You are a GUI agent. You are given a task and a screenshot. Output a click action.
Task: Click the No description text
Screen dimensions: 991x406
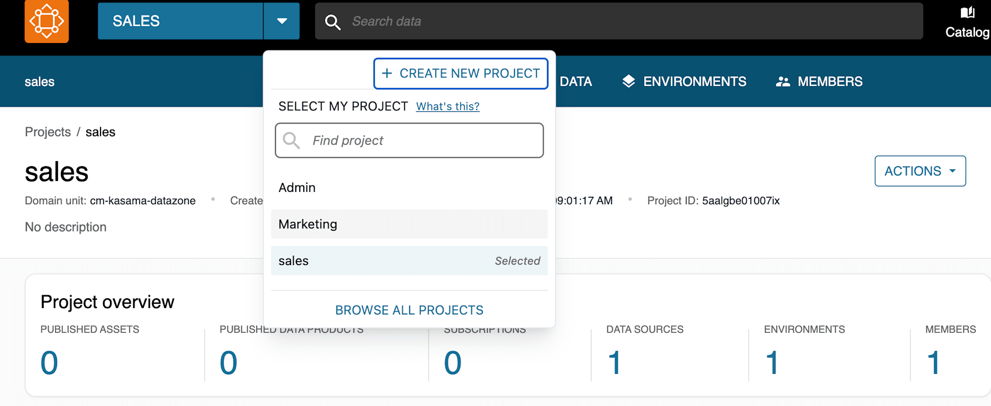pyautogui.click(x=66, y=227)
